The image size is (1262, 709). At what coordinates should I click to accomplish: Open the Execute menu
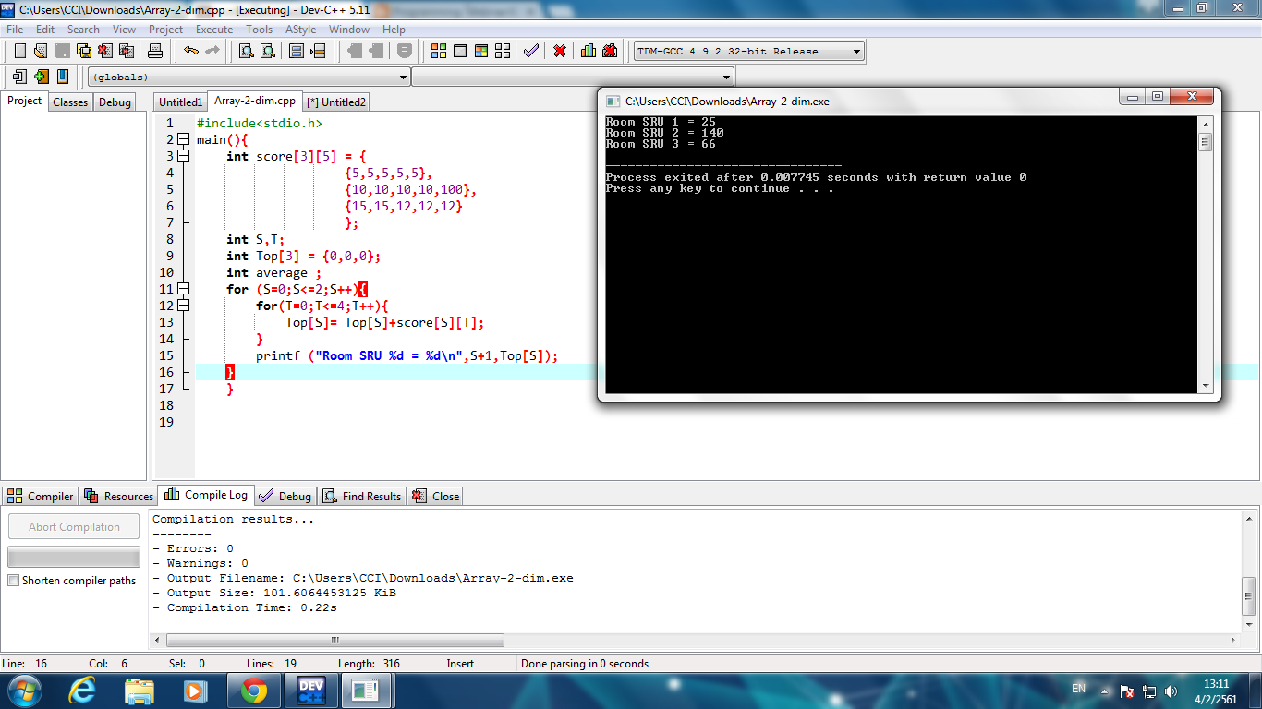(214, 30)
